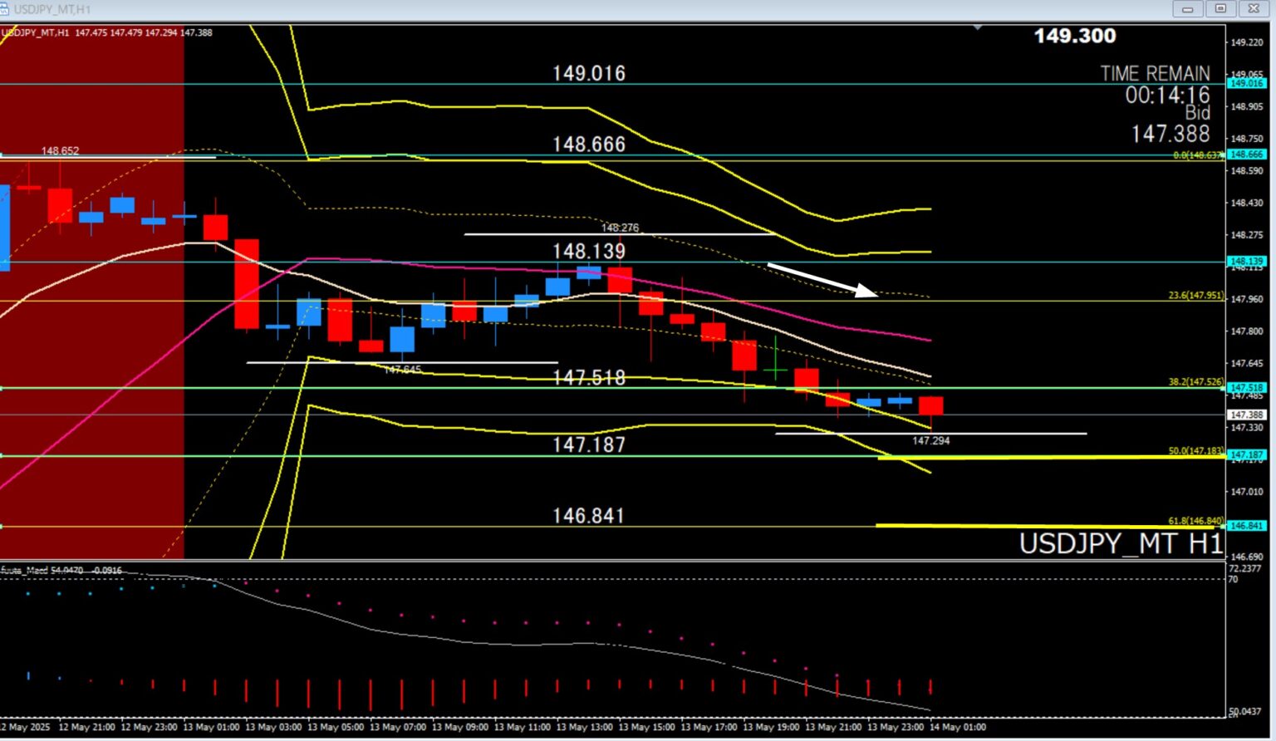Restore down the USDJPY chart window
The width and height of the screenshot is (1276, 741).
1220,9
